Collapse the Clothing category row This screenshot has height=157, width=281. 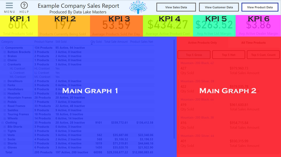[3, 123]
